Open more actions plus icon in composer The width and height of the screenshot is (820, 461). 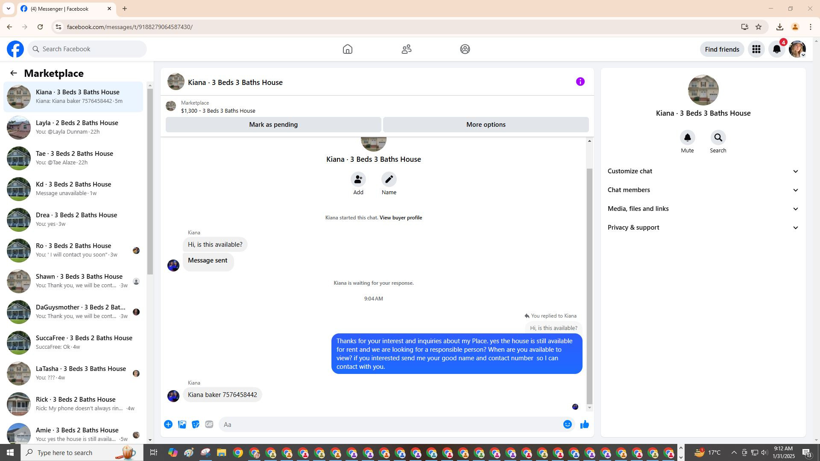click(x=168, y=424)
